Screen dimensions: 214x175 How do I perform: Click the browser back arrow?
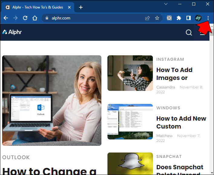pyautogui.click(x=5, y=18)
